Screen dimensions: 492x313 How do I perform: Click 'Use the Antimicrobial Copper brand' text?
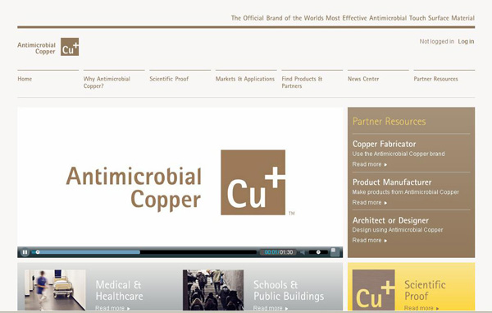pos(399,154)
